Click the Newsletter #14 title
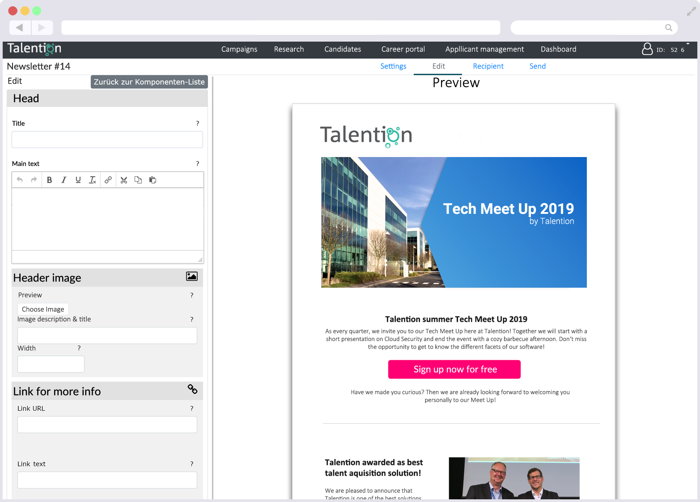Screen dimensions: 700x502 [x=39, y=67]
